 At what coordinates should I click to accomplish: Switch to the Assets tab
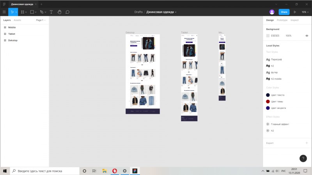tap(17, 20)
